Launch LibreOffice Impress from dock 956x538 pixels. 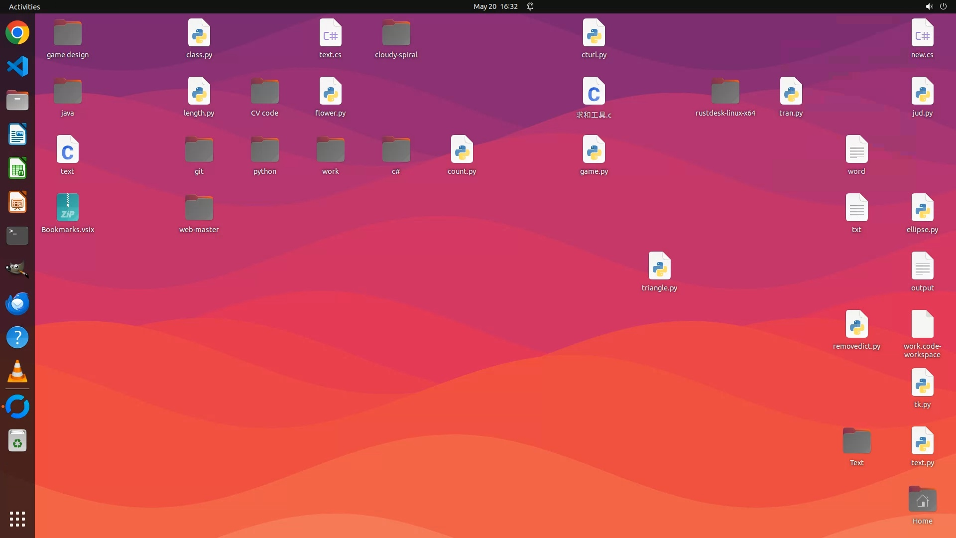point(17,202)
